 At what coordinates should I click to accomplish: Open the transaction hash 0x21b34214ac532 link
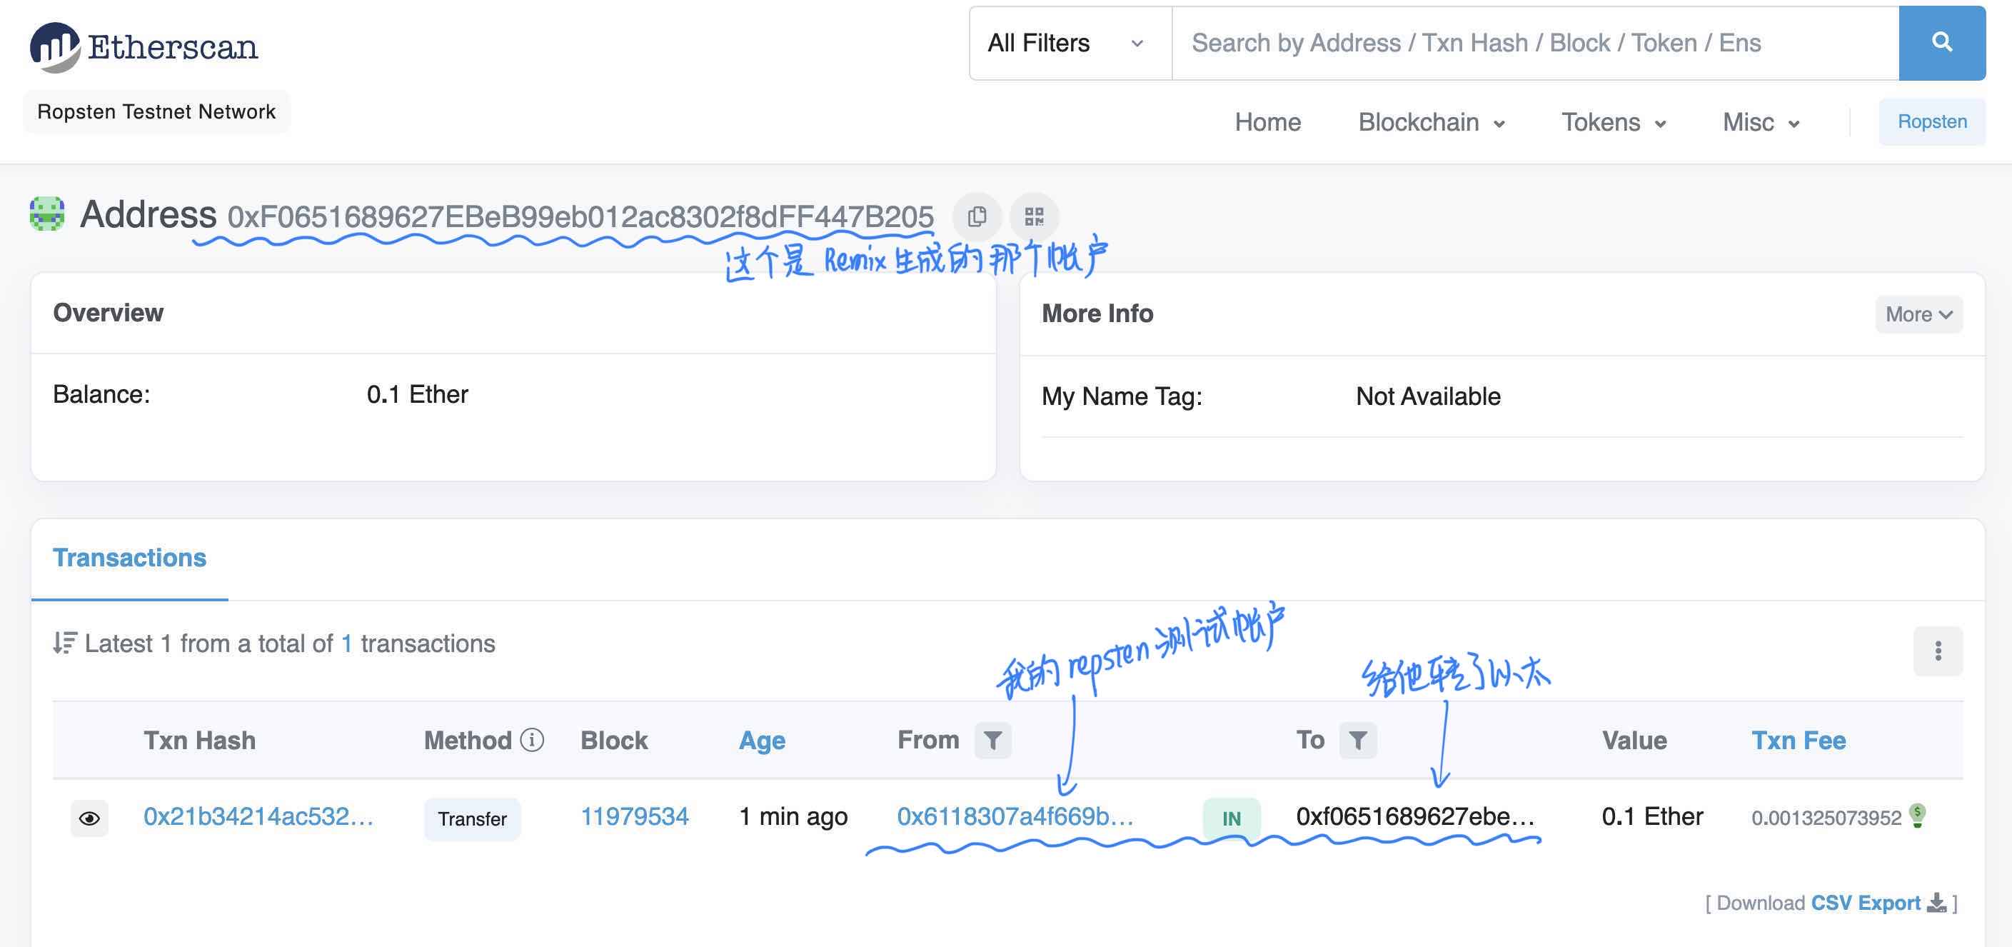click(x=258, y=816)
